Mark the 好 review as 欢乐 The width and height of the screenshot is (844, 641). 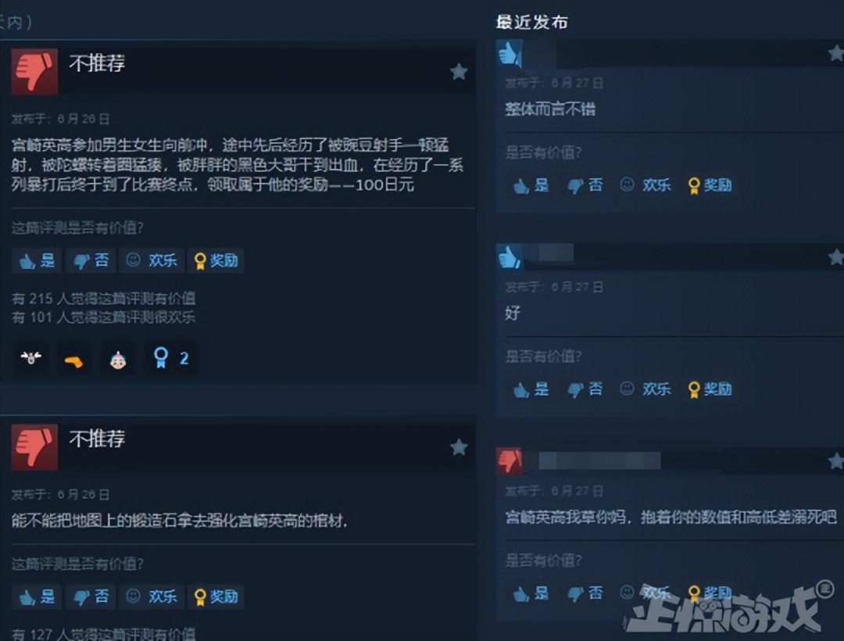point(646,389)
